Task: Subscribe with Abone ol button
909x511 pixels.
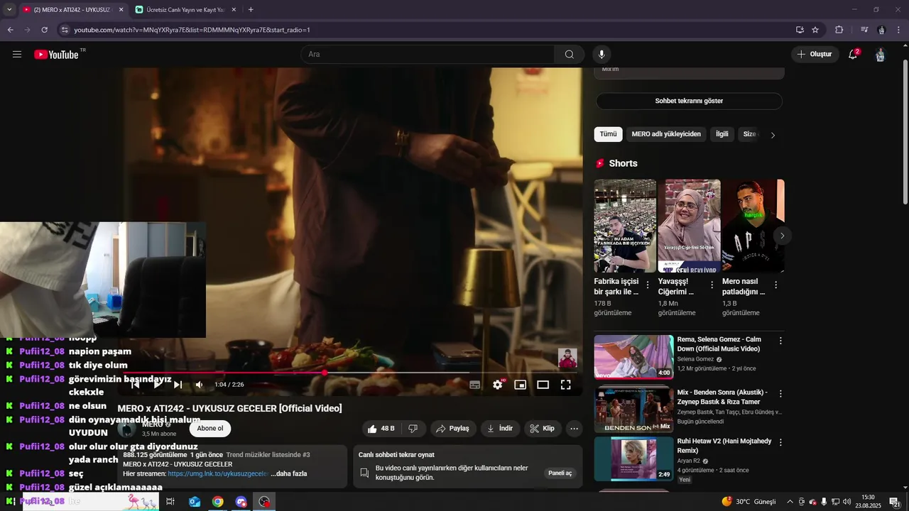Action: (x=210, y=429)
